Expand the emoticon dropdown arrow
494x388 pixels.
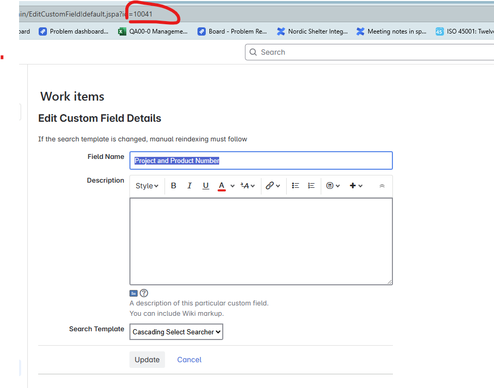pyautogui.click(x=338, y=186)
